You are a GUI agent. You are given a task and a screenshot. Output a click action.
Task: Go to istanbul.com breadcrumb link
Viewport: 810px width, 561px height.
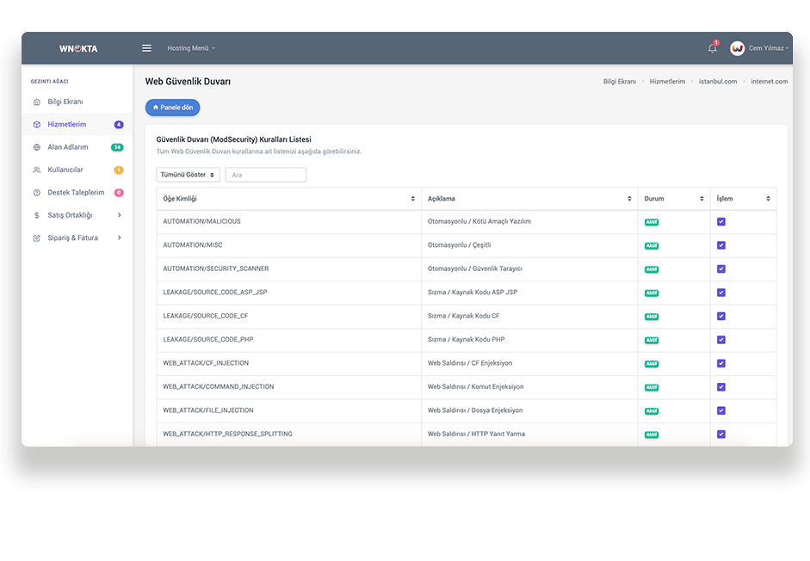click(x=717, y=82)
